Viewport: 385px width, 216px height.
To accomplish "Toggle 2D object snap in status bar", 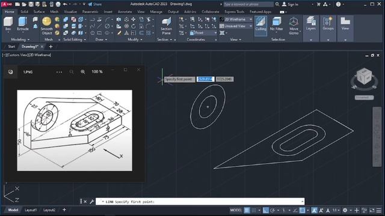I will (302, 210).
